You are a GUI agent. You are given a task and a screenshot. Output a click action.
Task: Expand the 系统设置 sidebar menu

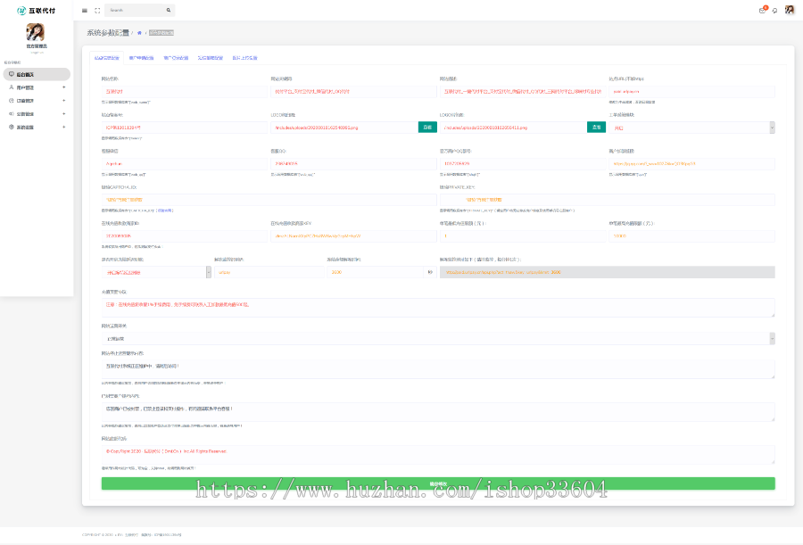coord(36,127)
